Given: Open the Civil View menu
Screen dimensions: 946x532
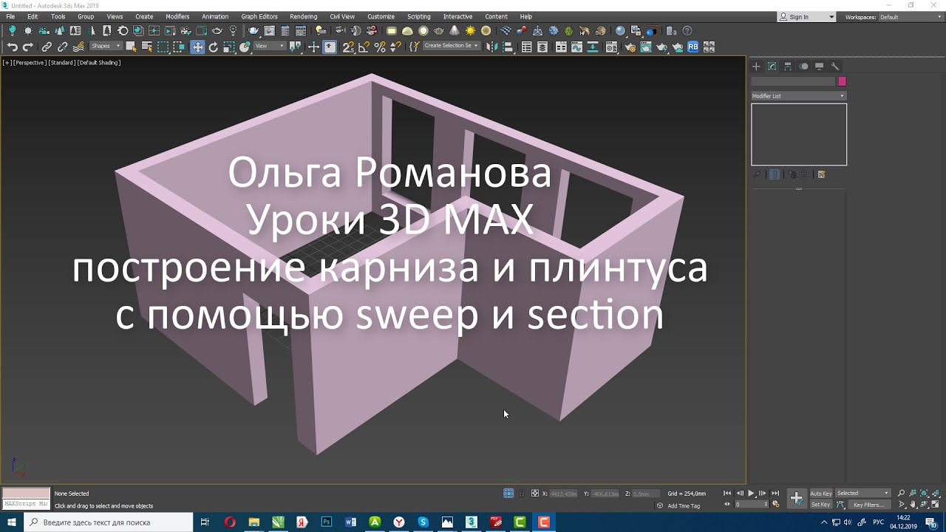Looking at the screenshot, I should 342,16.
